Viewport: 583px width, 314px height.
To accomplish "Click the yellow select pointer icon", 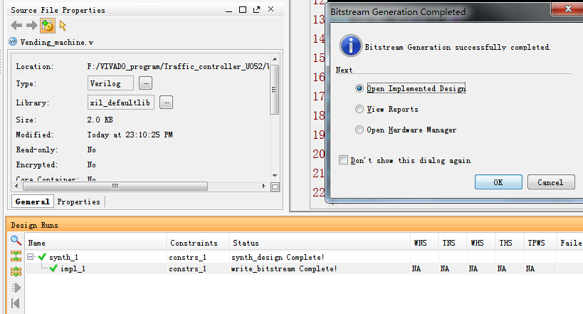I will pos(63,26).
